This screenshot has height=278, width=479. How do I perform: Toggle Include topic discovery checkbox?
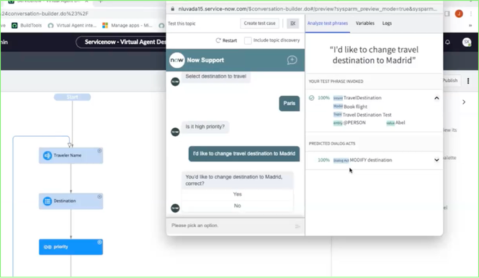248,40
